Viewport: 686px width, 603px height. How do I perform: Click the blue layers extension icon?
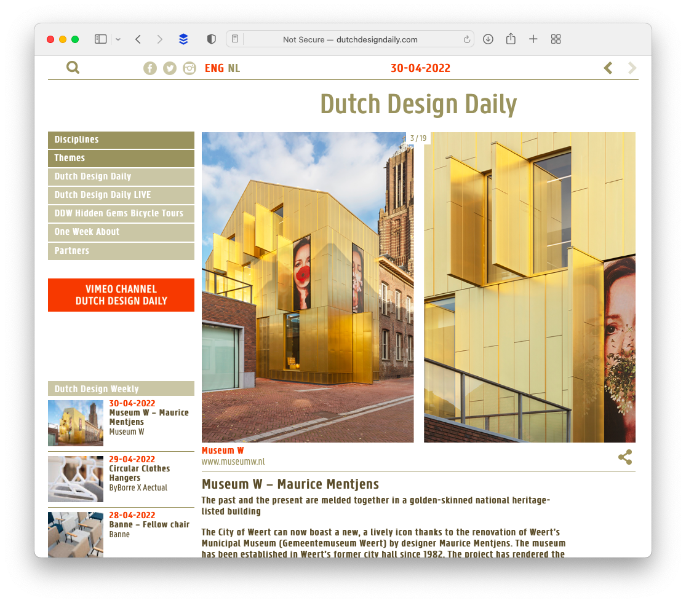(x=183, y=39)
